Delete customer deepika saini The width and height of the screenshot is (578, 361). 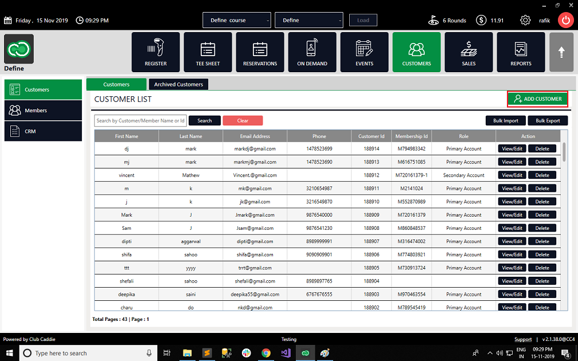pyautogui.click(x=542, y=295)
